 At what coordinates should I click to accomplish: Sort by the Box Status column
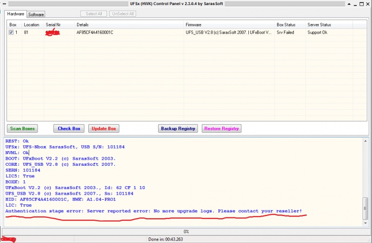coord(286,25)
